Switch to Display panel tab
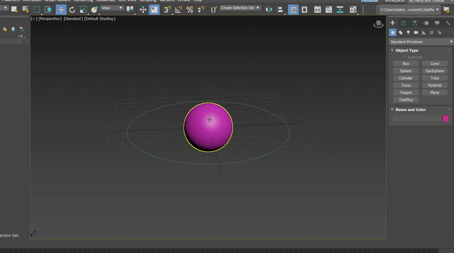The image size is (454, 253). tap(437, 23)
